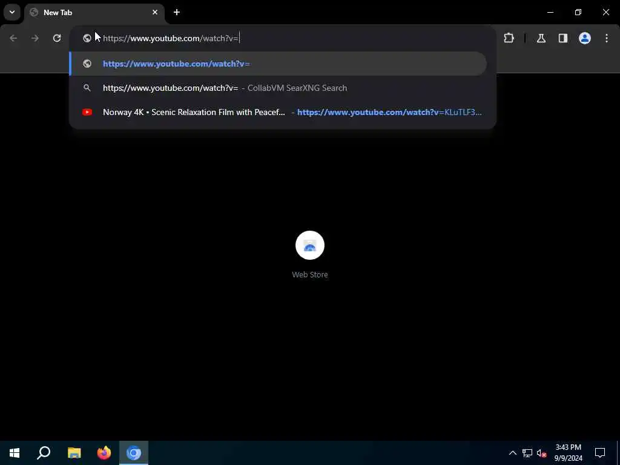The height and width of the screenshot is (465, 620).
Task: Open a new tab with plus button
Action: [x=177, y=12]
